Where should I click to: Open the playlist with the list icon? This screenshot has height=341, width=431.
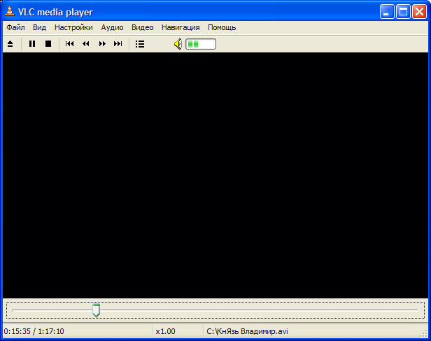click(140, 44)
